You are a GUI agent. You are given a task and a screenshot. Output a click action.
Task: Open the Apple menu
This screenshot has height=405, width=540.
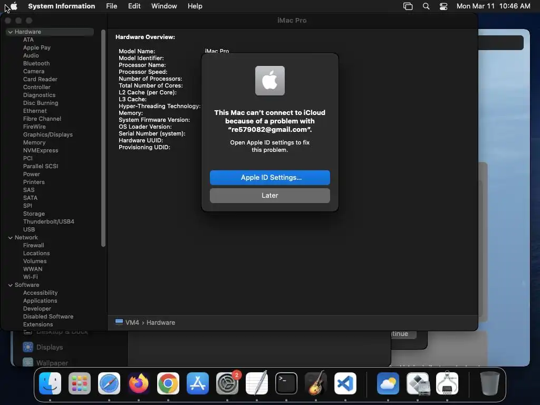(x=14, y=6)
